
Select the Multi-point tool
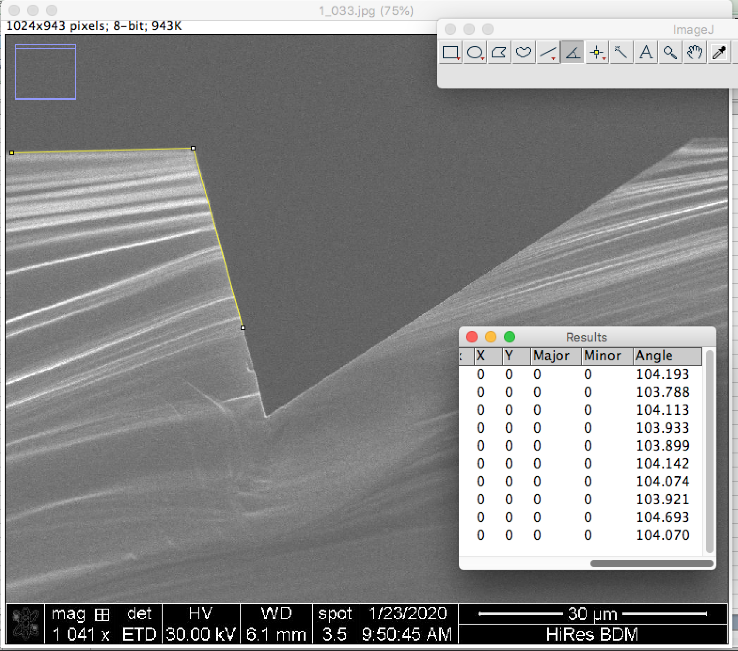click(x=597, y=52)
